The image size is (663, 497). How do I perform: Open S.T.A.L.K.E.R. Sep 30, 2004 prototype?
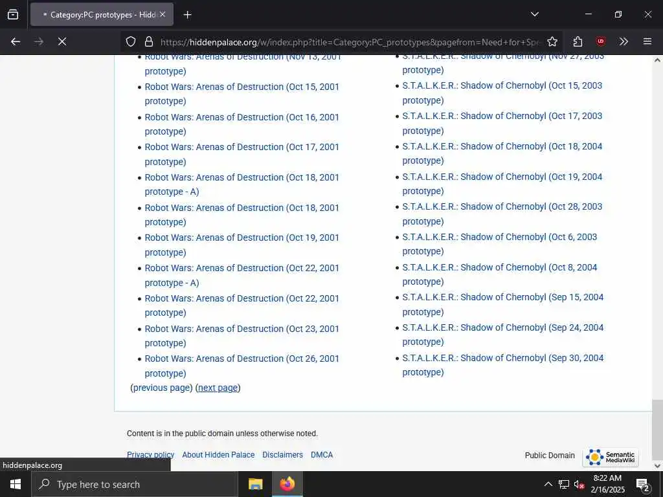[x=503, y=365]
